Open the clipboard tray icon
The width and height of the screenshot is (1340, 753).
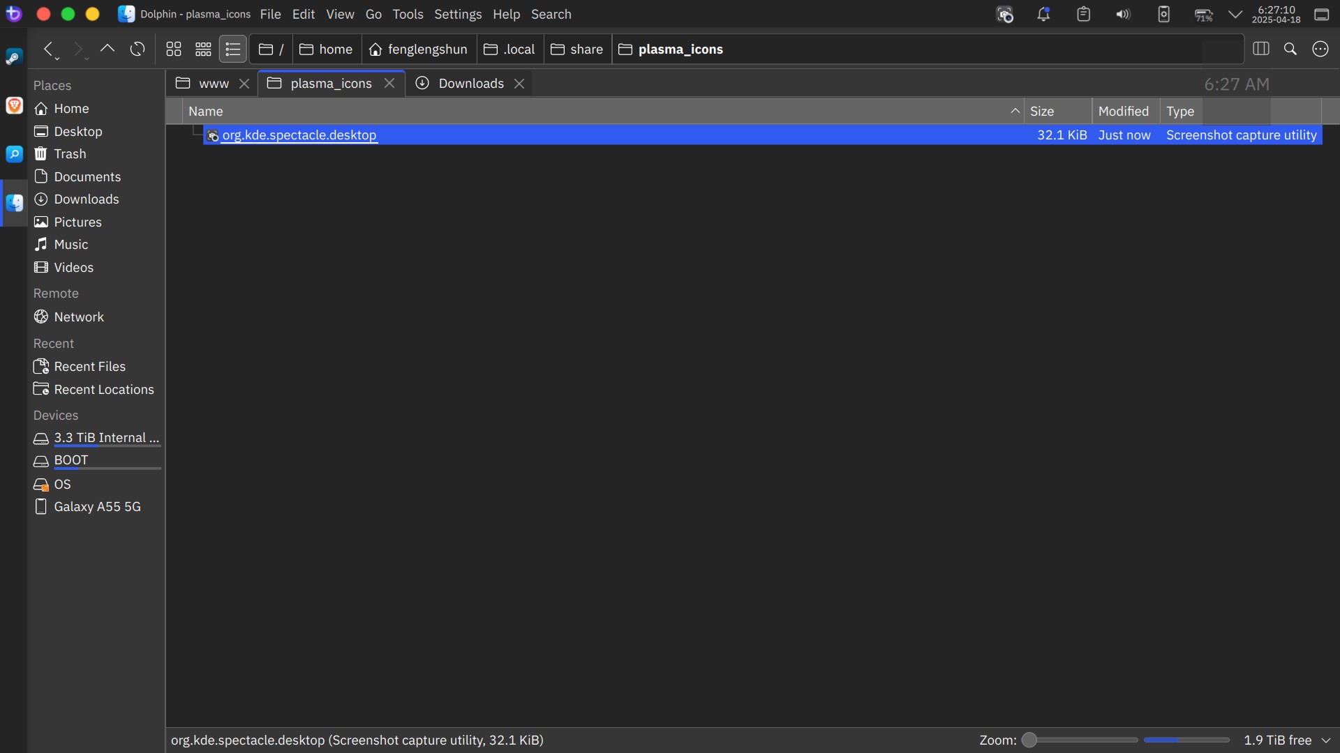coord(1083,15)
